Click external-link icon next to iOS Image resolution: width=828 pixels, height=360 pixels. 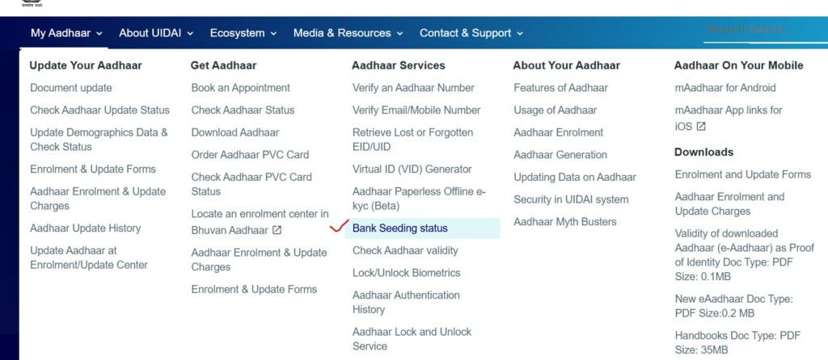[x=701, y=127]
